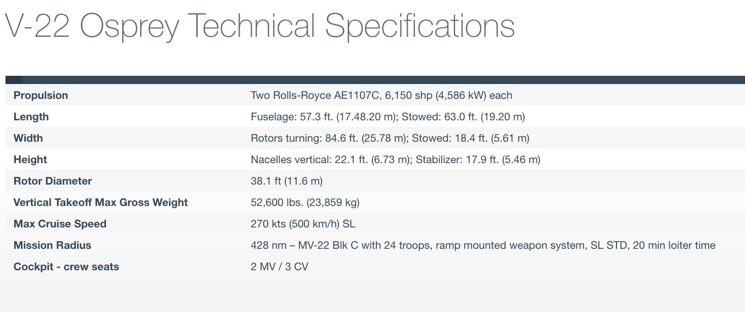Select the Length row label
745x312 pixels.
coord(31,117)
